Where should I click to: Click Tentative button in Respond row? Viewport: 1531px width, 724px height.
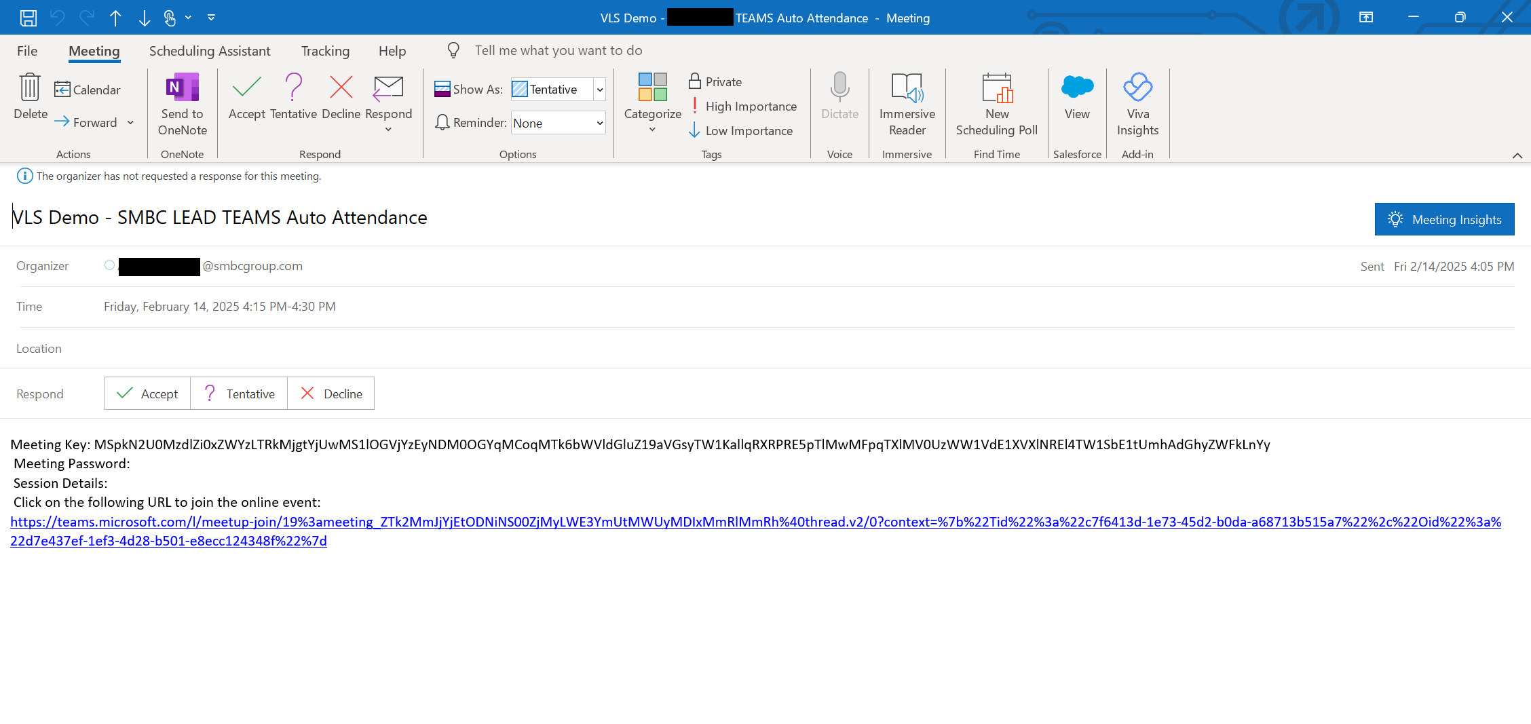pos(239,394)
